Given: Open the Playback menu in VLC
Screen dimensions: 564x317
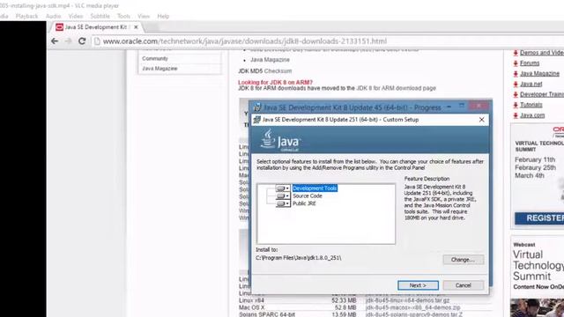Looking at the screenshot, I should [x=26, y=16].
